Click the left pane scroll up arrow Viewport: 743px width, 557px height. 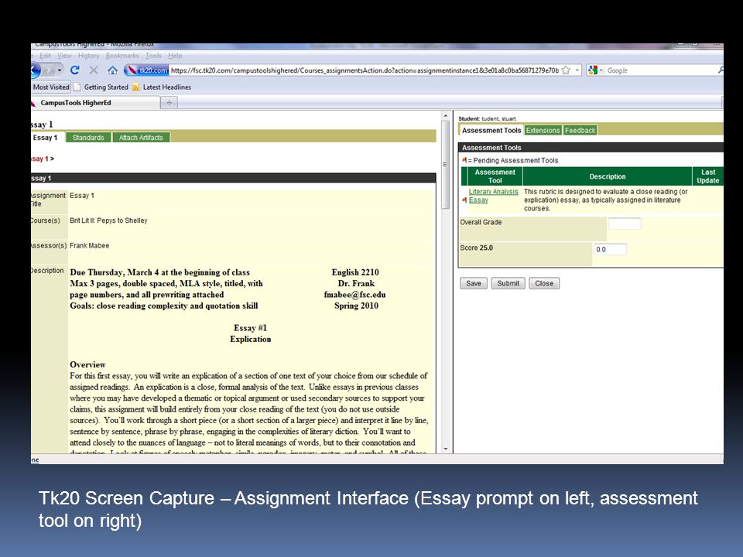[446, 115]
